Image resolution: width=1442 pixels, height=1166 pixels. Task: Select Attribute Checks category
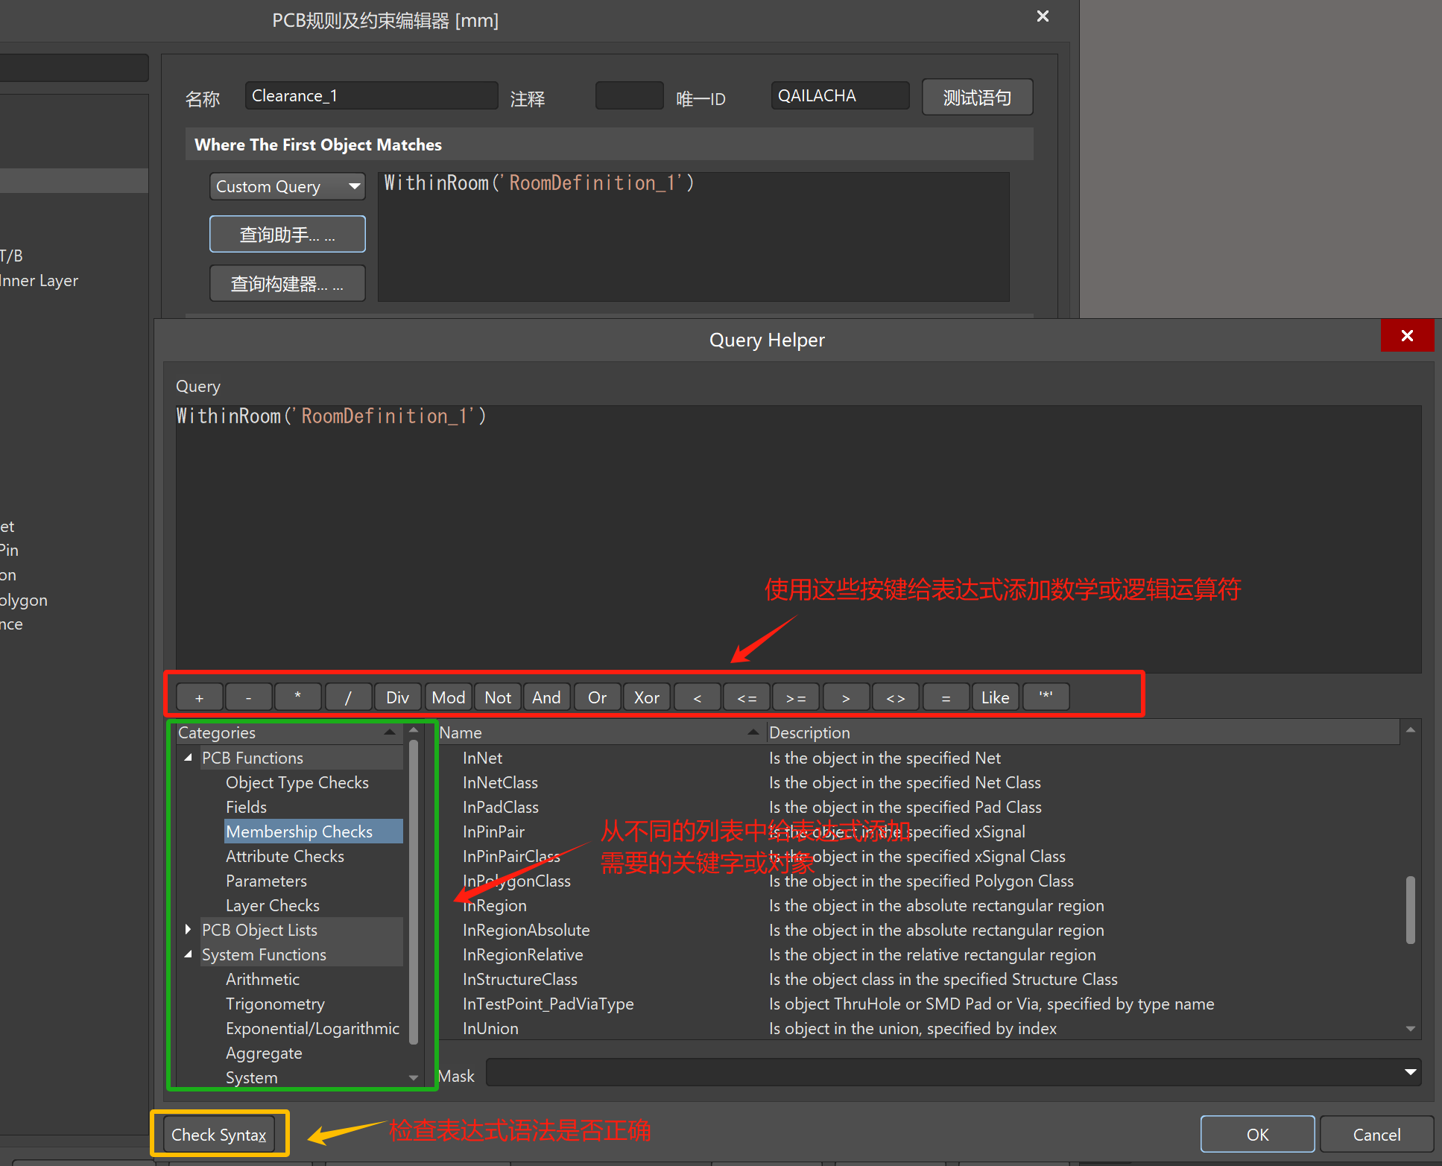pyautogui.click(x=285, y=857)
